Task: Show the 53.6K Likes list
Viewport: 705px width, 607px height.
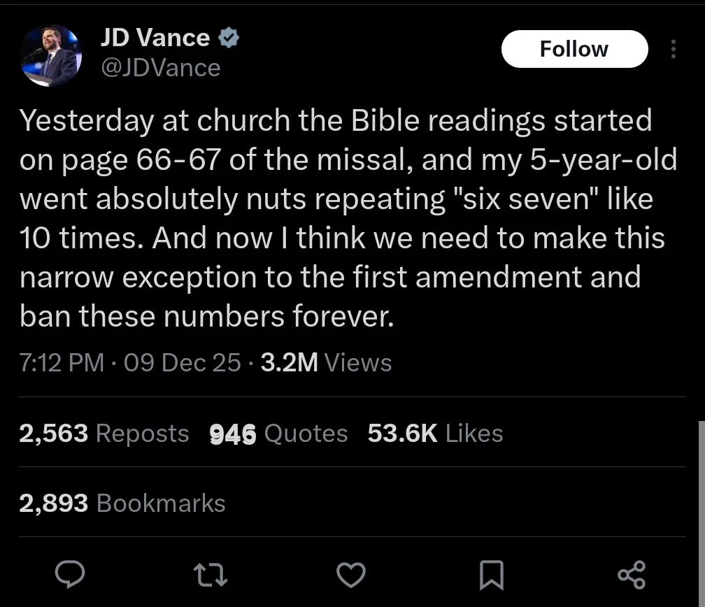Action: click(x=435, y=434)
